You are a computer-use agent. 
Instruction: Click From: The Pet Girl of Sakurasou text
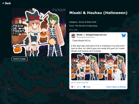[x=83, y=26]
